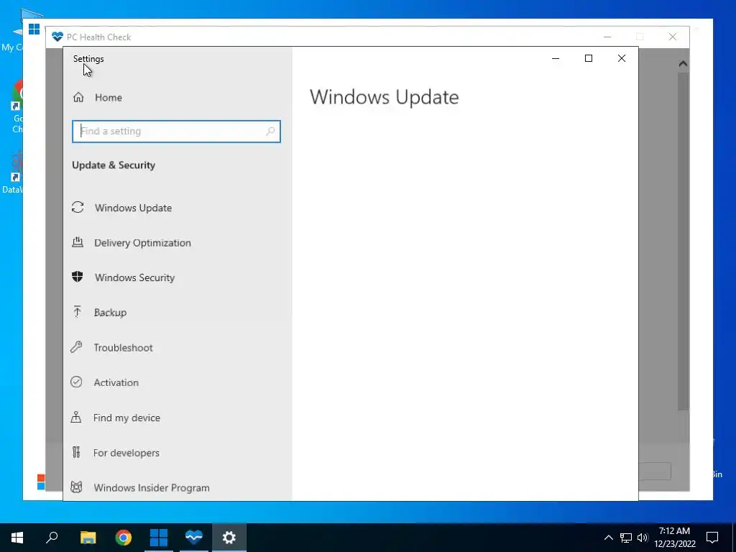Minimize the PC Health Check window
Screen dimensions: 736x552
pyautogui.click(x=607, y=37)
